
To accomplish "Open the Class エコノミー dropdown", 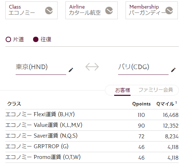I will [x=31, y=10].
